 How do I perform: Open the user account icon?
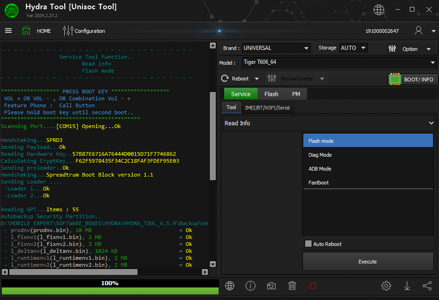[419, 31]
